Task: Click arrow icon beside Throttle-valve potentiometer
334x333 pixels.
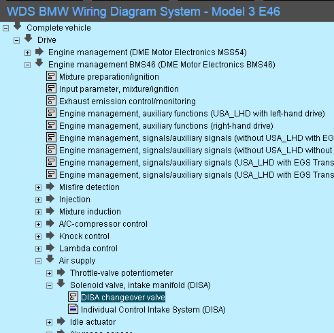Action: (61, 272)
